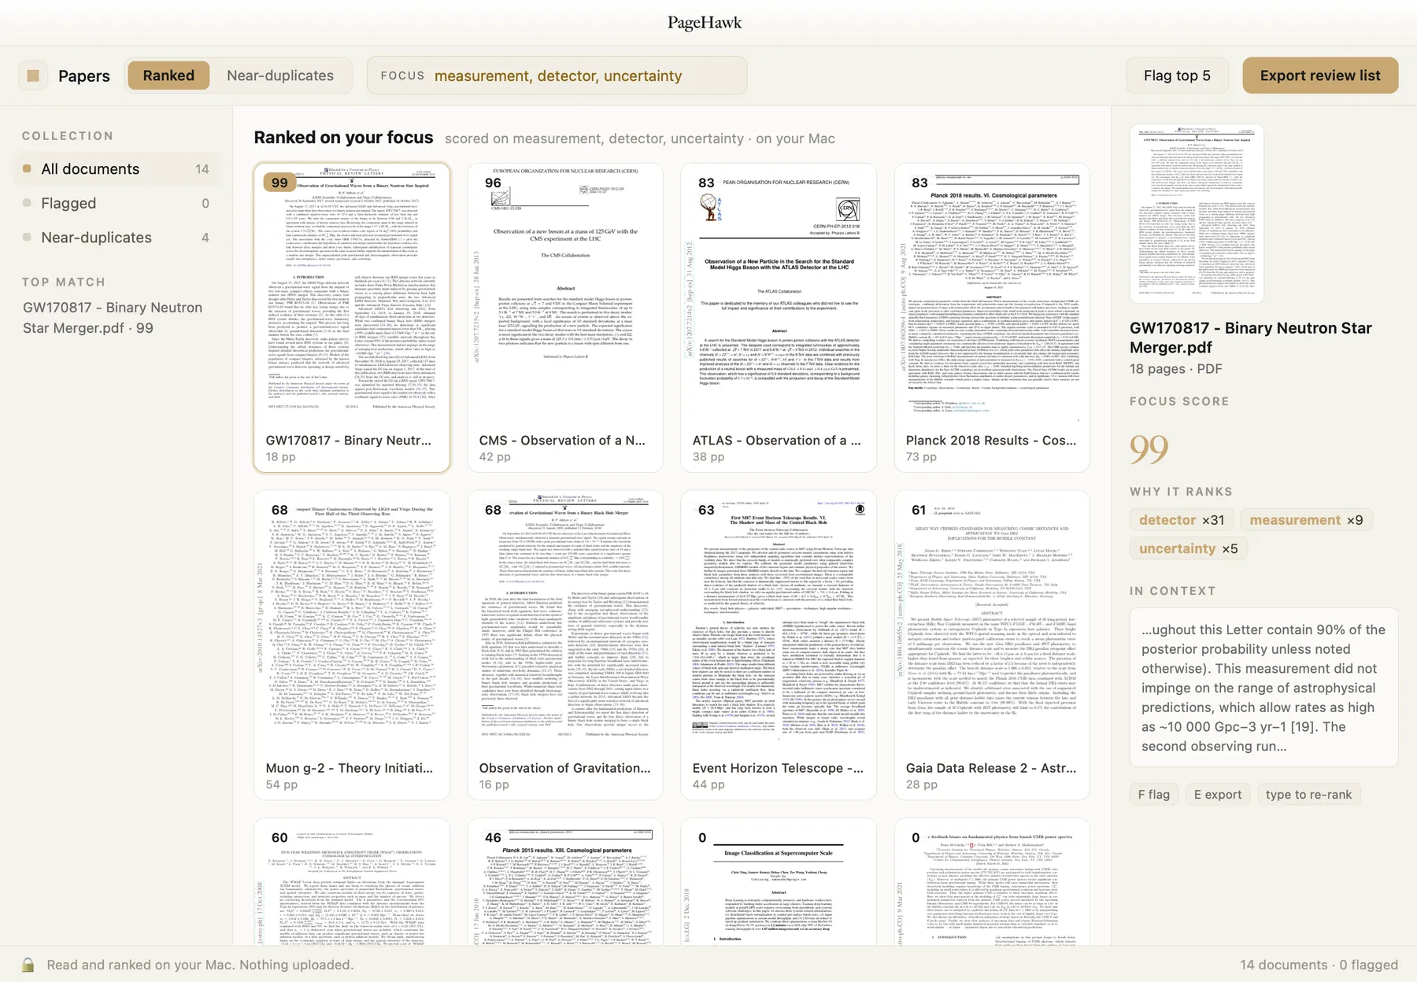Viewport: 1417px width, 982px height.
Task: Open Near-duplicates in the sidebar collection
Action: click(116, 238)
